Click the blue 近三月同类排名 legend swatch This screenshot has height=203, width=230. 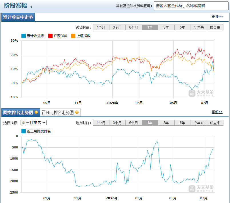click(23, 131)
